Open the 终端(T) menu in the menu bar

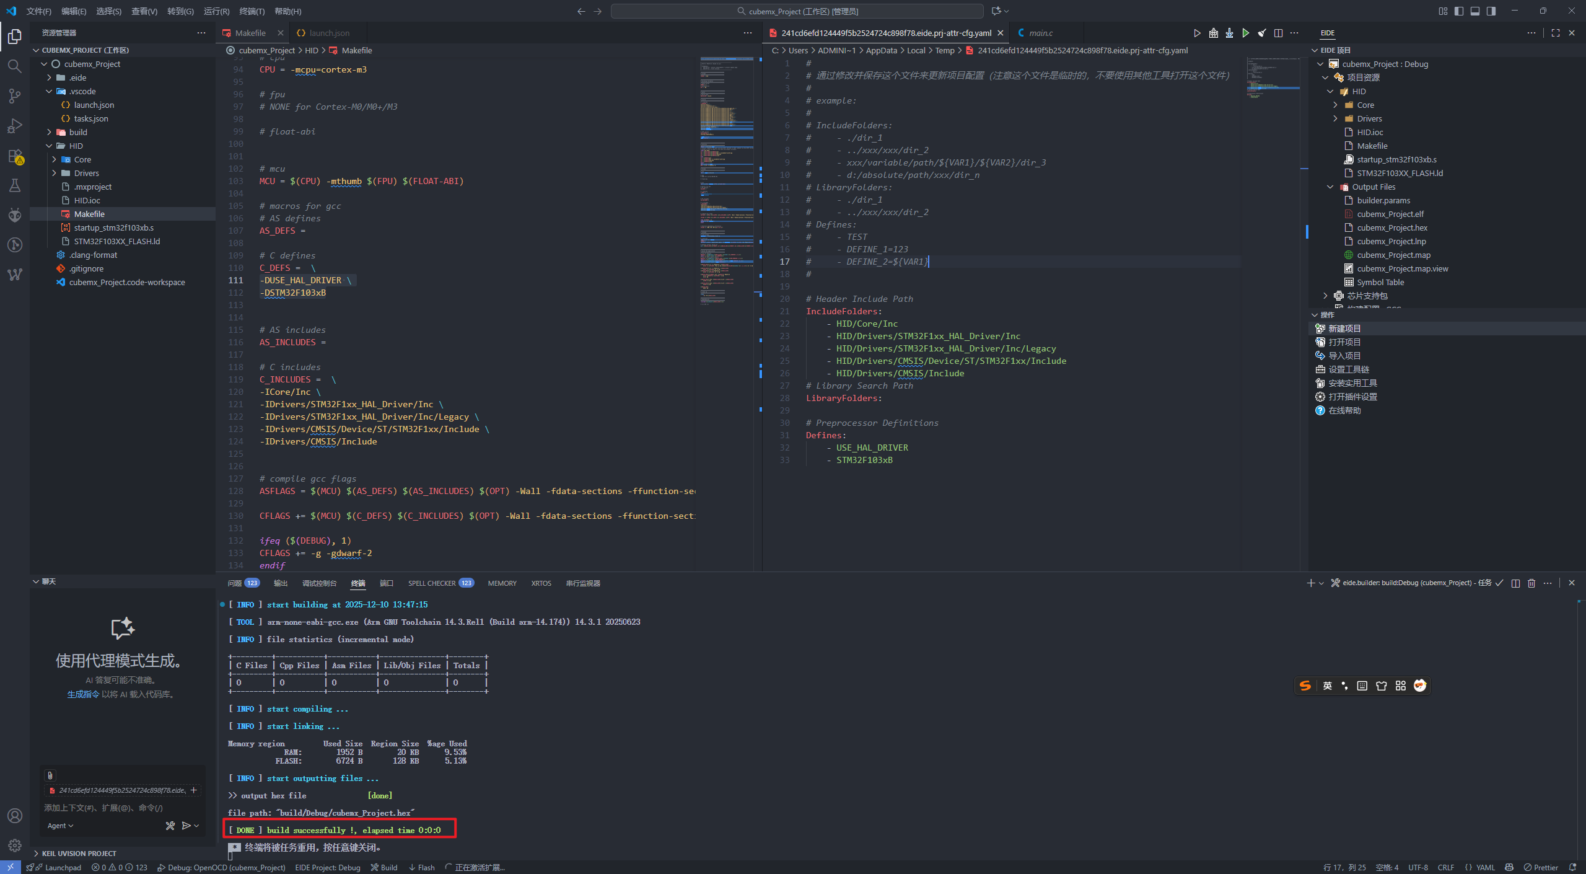click(x=252, y=11)
